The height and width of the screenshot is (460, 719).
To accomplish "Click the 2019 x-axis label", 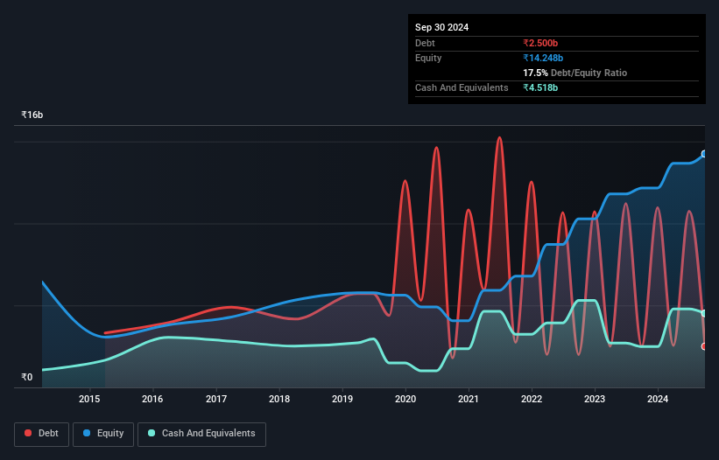I will pos(342,399).
